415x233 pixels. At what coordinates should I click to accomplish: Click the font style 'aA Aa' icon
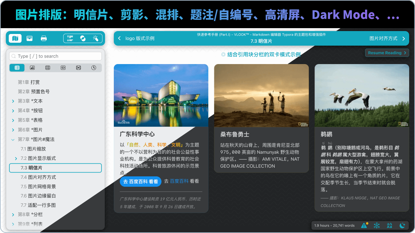pos(389,226)
